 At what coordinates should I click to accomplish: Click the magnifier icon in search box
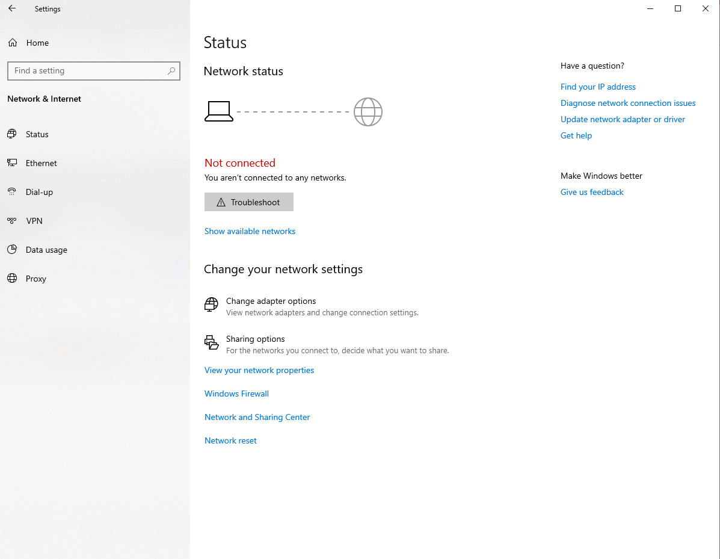pyautogui.click(x=171, y=71)
